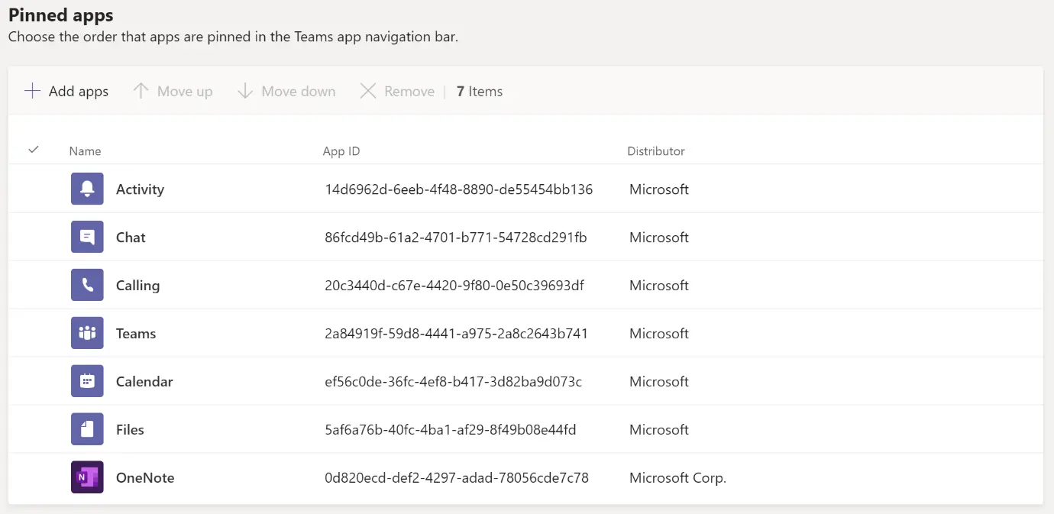This screenshot has width=1054, height=514.
Task: Click the Activity bell icon
Action: 87,189
